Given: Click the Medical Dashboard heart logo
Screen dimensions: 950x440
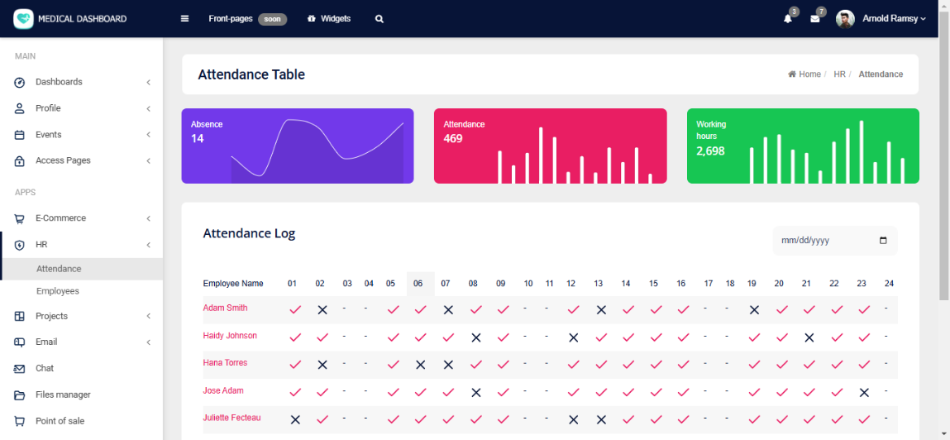Looking at the screenshot, I should [x=24, y=18].
